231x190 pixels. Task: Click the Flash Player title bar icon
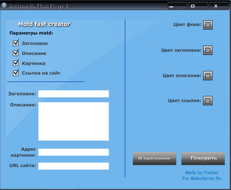[4, 6]
